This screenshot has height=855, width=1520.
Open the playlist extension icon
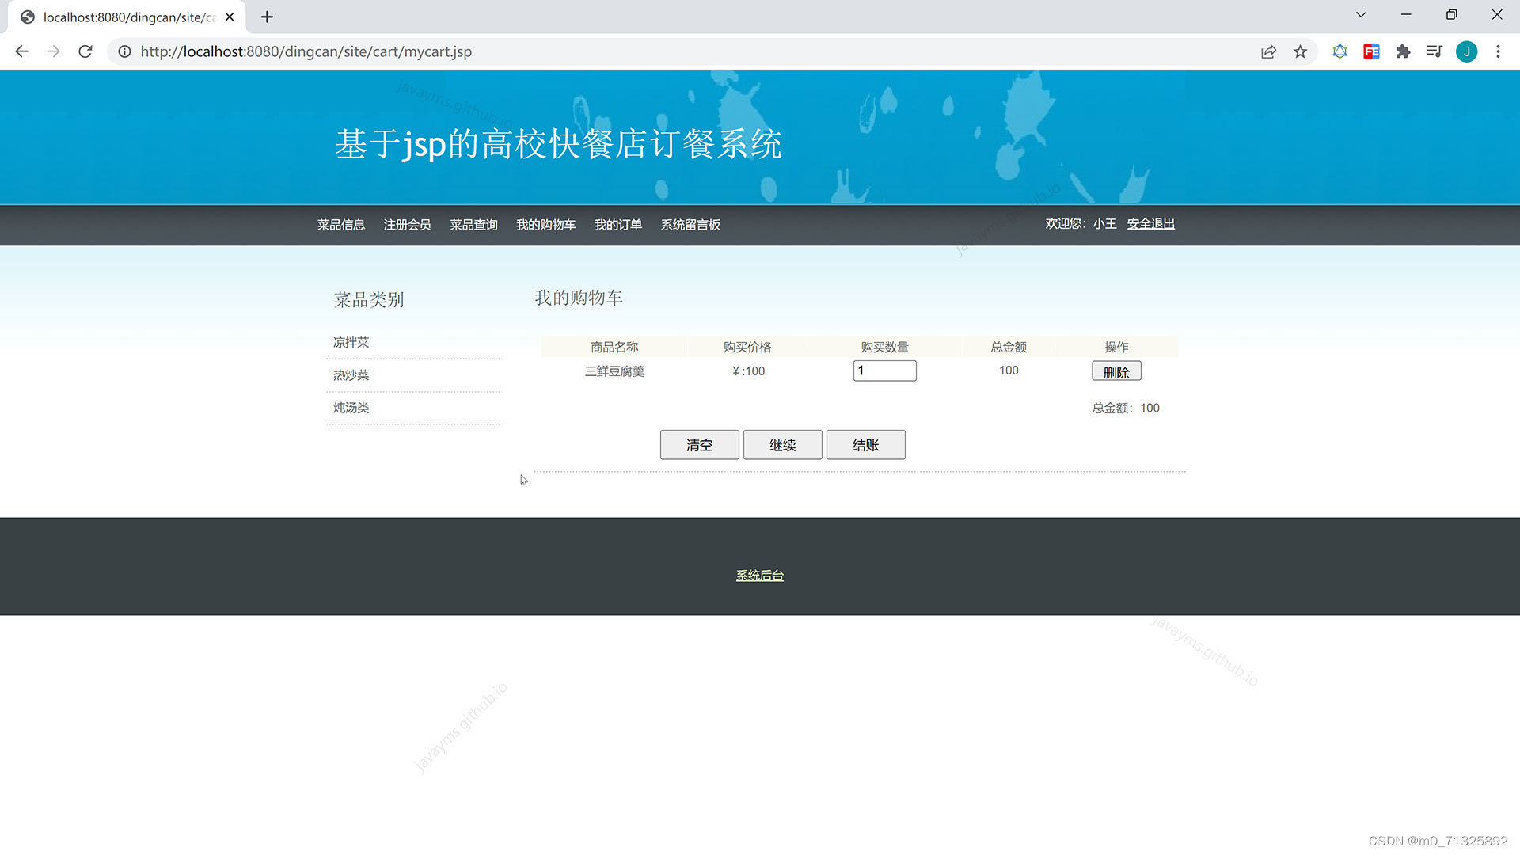pyautogui.click(x=1434, y=51)
